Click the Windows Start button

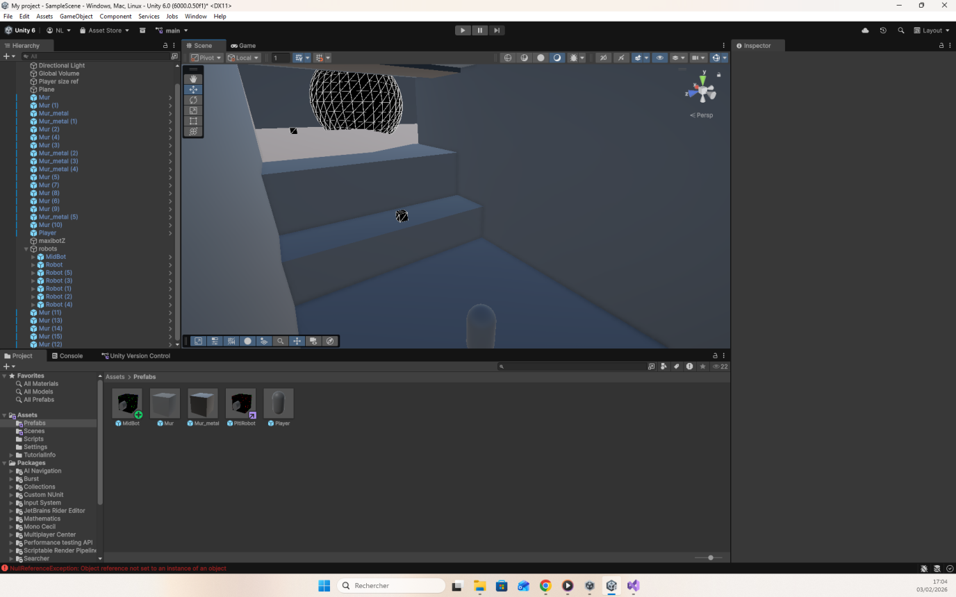click(324, 586)
